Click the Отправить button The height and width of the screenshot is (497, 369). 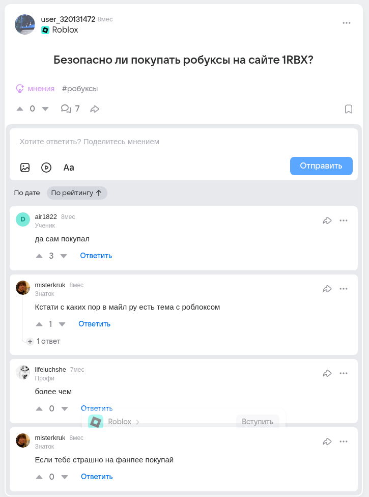tap(321, 166)
